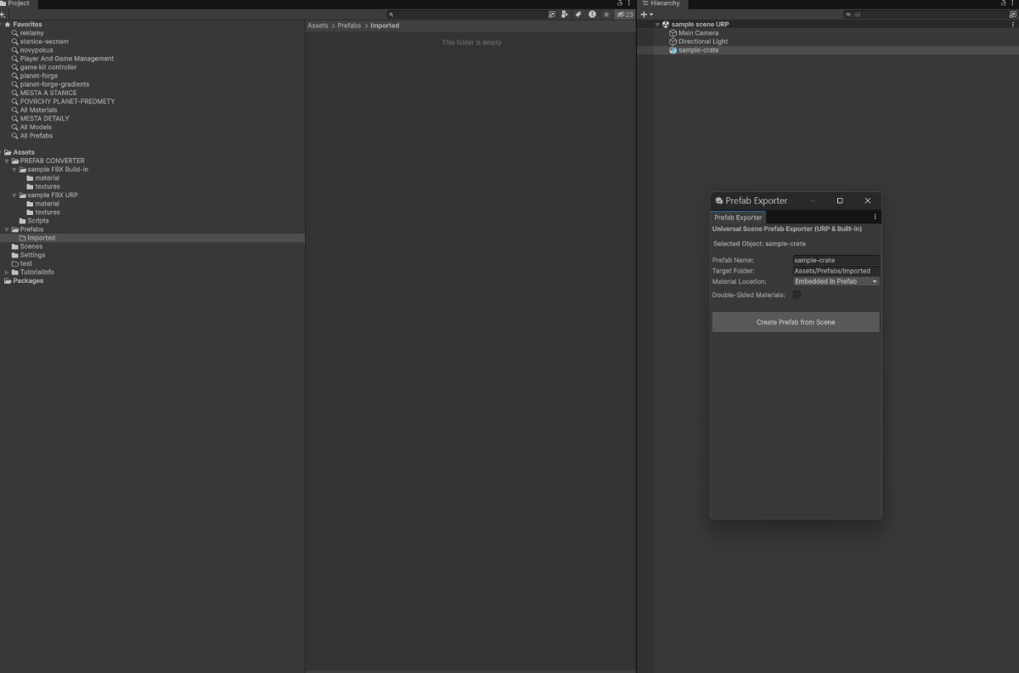Image resolution: width=1019 pixels, height=673 pixels.
Task: Select the Scripts folder
Action: coord(37,220)
